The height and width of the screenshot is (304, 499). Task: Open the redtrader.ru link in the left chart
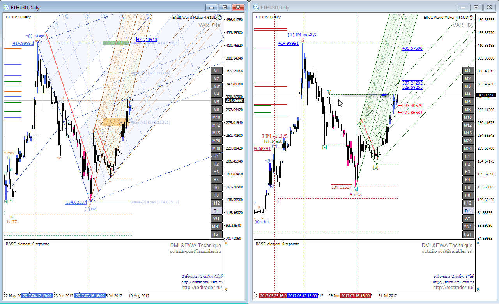point(202,288)
